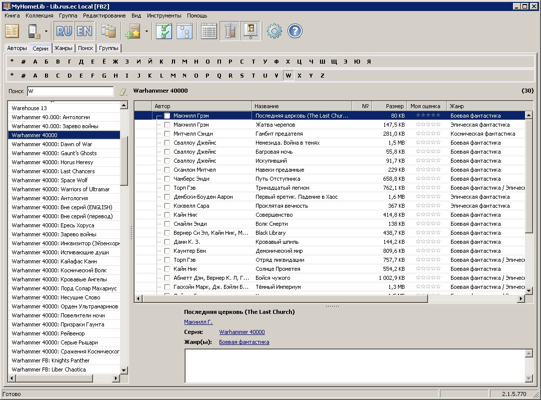Collapse the tree node at Макнилл Грэм row

[x=158, y=116]
